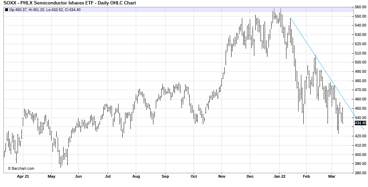Click the 'Jan 22' date axis label

279,176
